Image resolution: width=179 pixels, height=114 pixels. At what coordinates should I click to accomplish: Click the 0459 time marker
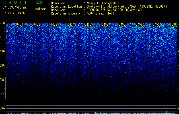[156, 25]
